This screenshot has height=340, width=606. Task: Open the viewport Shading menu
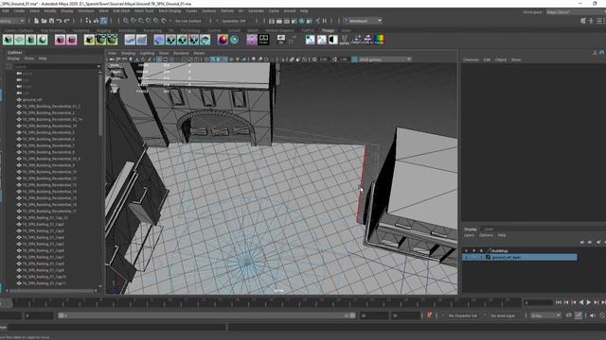pyautogui.click(x=129, y=53)
